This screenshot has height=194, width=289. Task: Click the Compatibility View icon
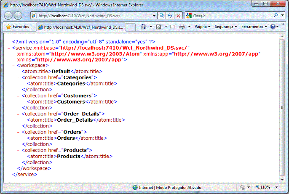pos(161,16)
